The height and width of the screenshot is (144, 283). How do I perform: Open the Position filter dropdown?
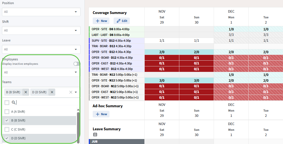(x=76, y=12)
